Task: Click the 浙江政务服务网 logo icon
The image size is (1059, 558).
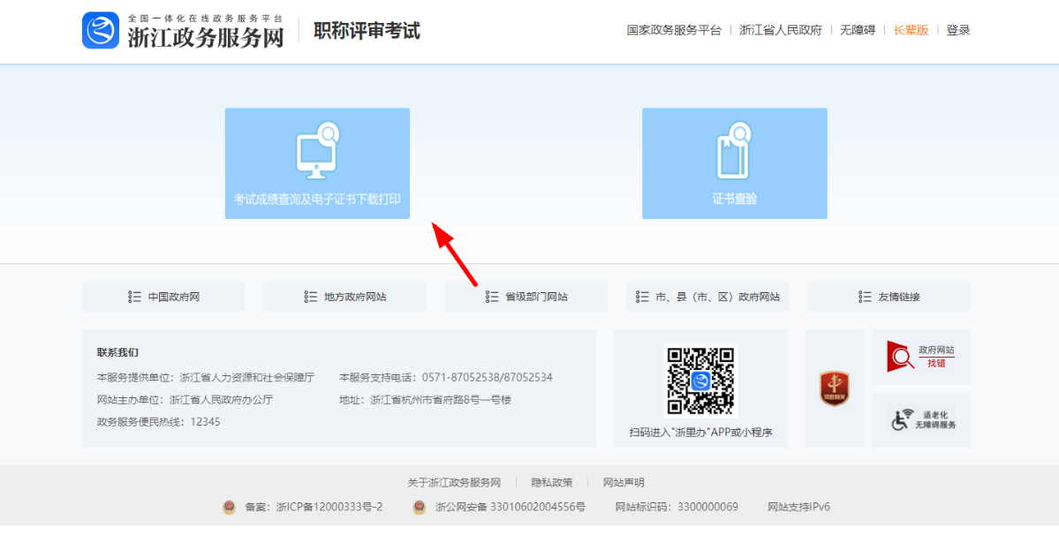Action: pos(100,30)
